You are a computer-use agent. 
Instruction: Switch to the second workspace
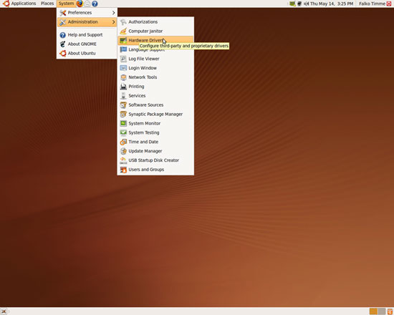click(381, 311)
